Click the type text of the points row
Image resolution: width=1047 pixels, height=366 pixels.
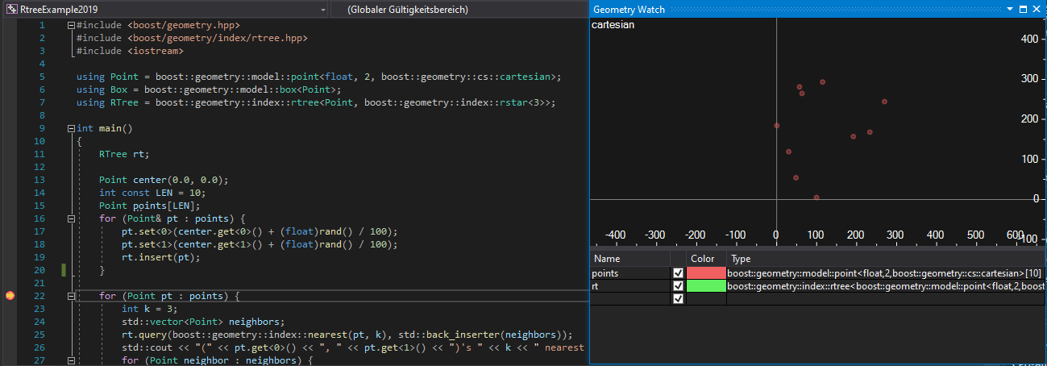pos(884,273)
